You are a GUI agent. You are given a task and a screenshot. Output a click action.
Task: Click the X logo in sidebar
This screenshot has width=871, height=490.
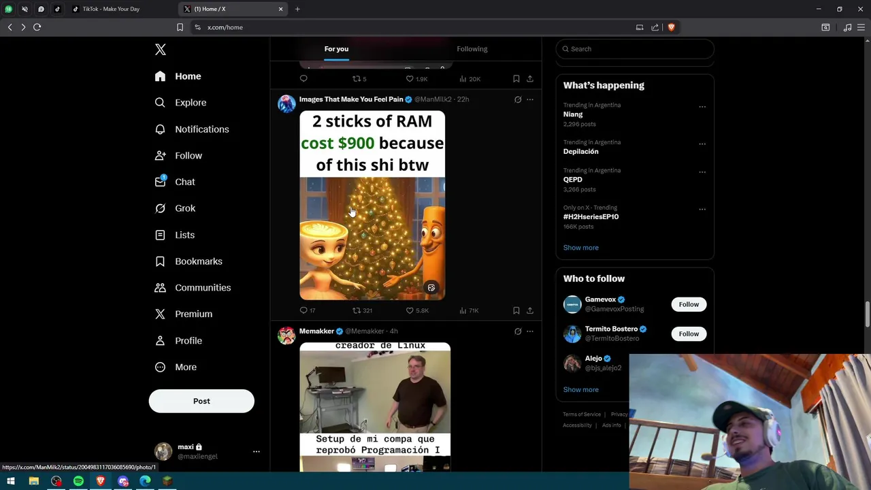click(161, 50)
